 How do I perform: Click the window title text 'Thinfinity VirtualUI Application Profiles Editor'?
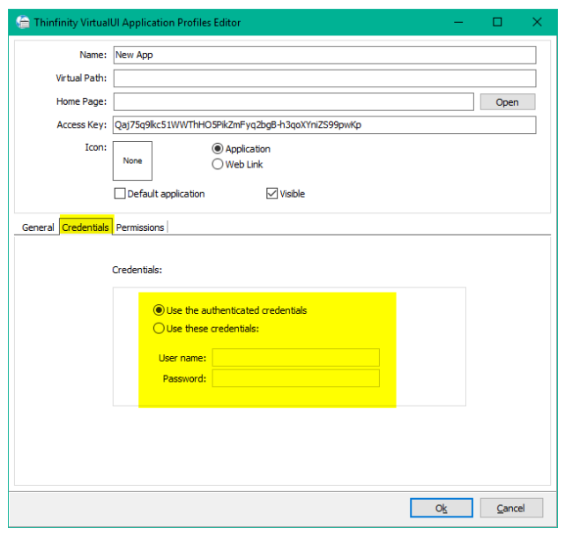(x=138, y=23)
